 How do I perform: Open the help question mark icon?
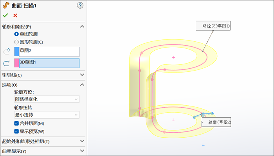80,5
